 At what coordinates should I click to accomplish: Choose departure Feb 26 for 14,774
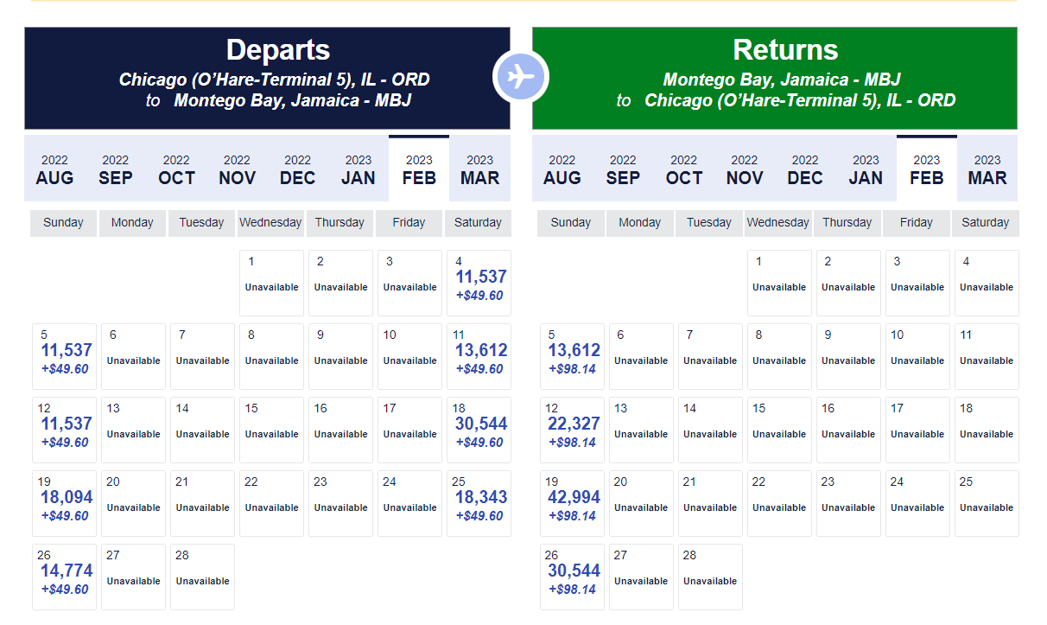(65, 577)
